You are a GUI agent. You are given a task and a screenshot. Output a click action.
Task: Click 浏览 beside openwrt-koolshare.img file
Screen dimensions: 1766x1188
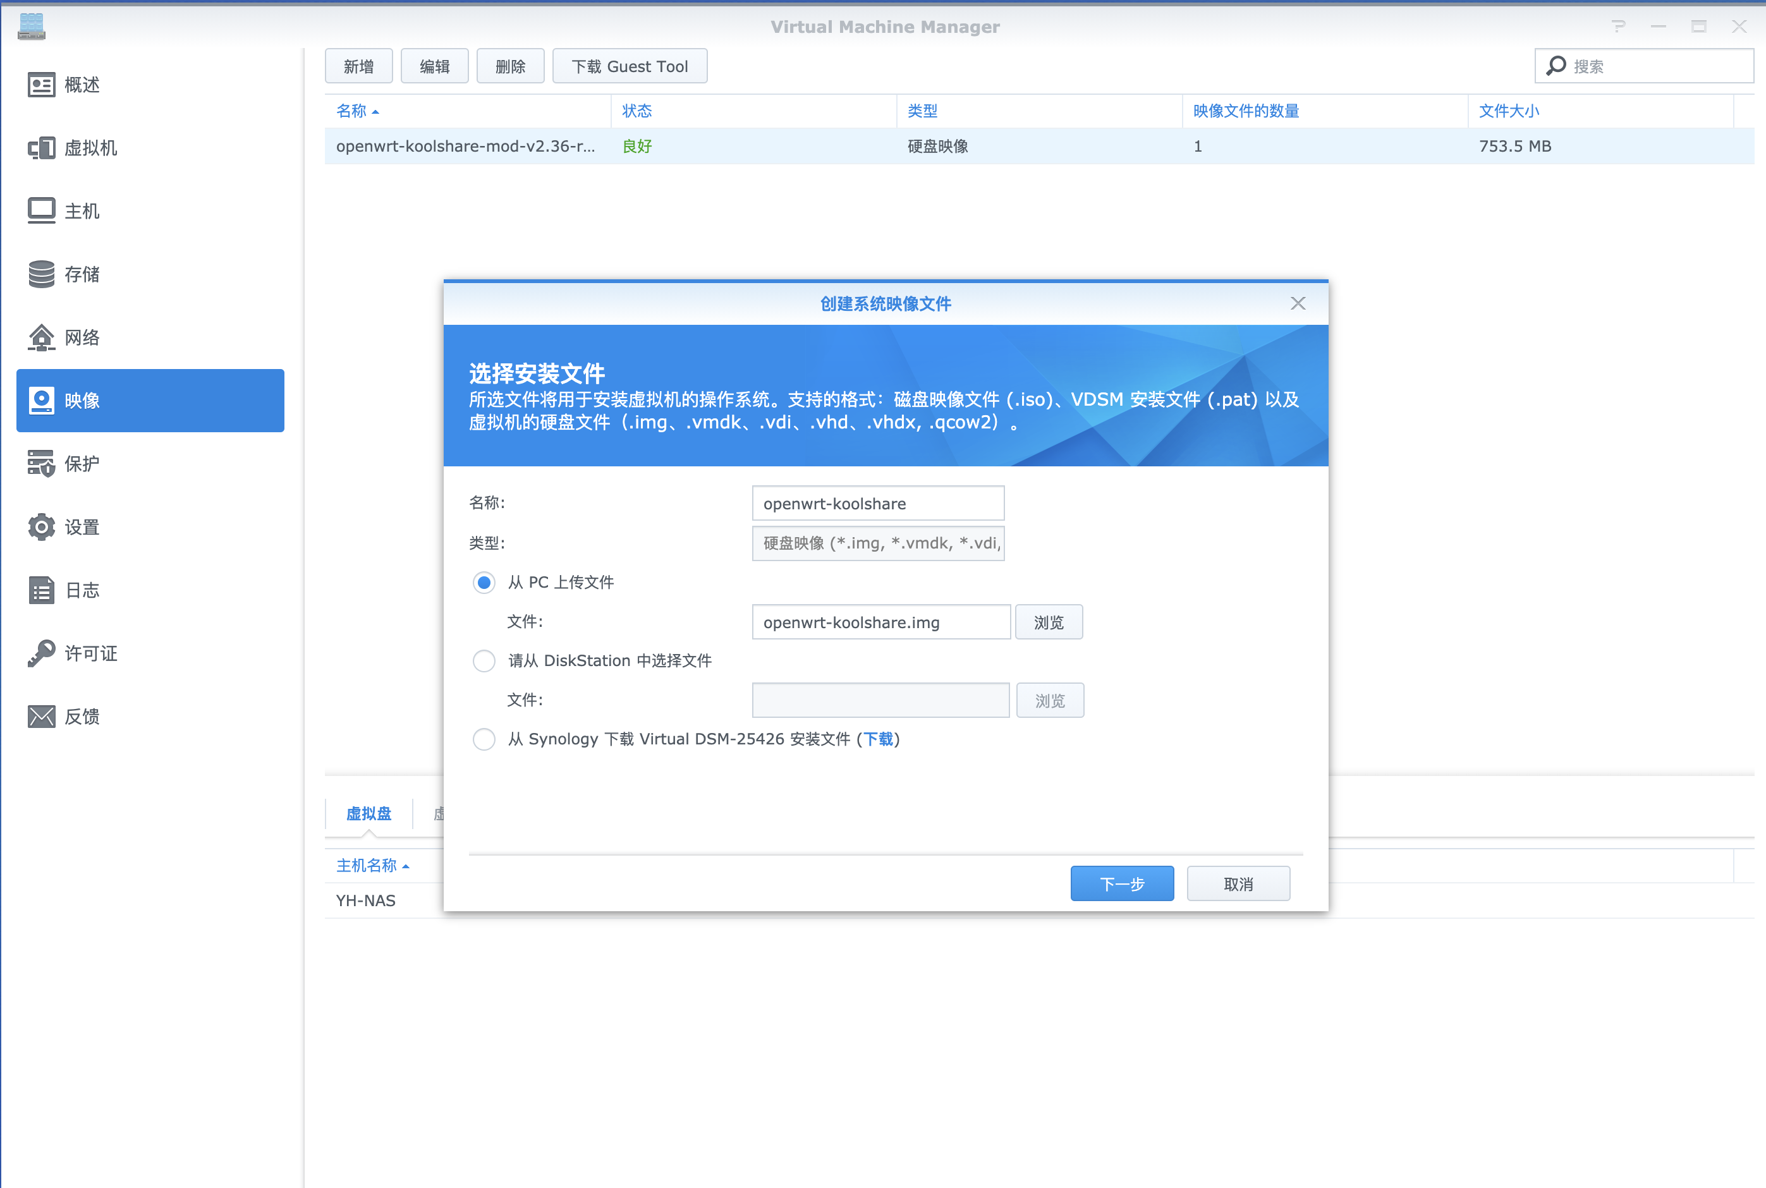(x=1049, y=622)
